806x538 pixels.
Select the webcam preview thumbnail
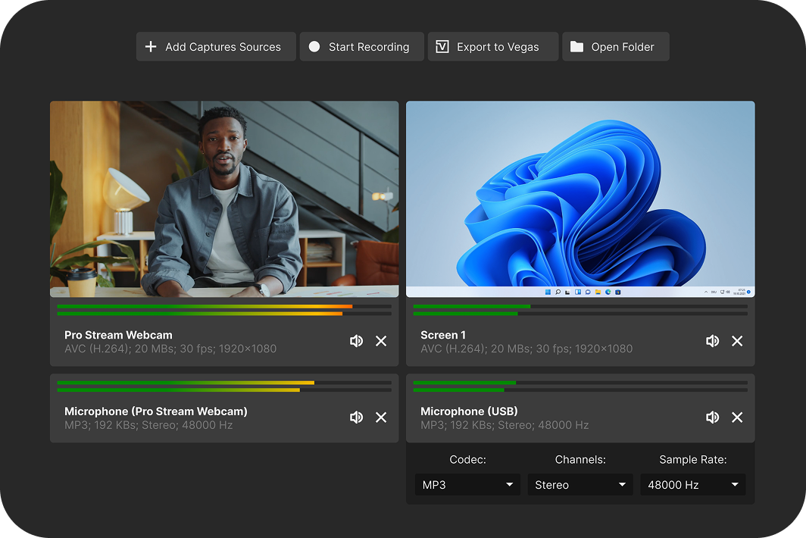coord(224,198)
